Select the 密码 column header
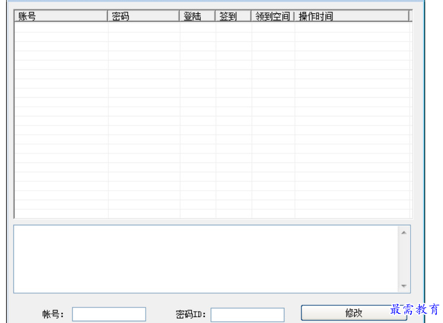 [x=143, y=16]
